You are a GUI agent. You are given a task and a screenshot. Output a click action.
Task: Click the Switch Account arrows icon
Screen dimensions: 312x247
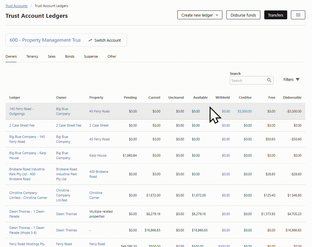point(90,40)
